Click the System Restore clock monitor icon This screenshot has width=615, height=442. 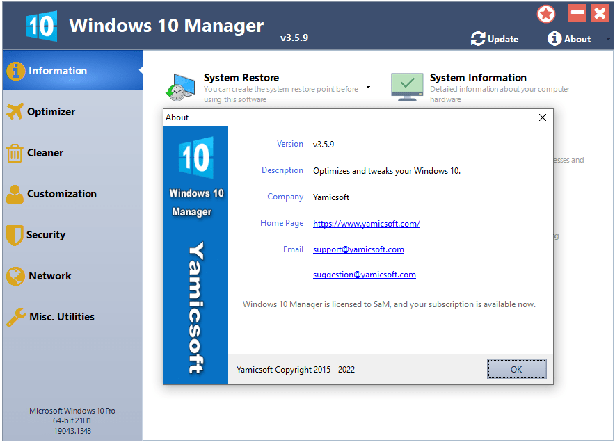click(x=180, y=87)
